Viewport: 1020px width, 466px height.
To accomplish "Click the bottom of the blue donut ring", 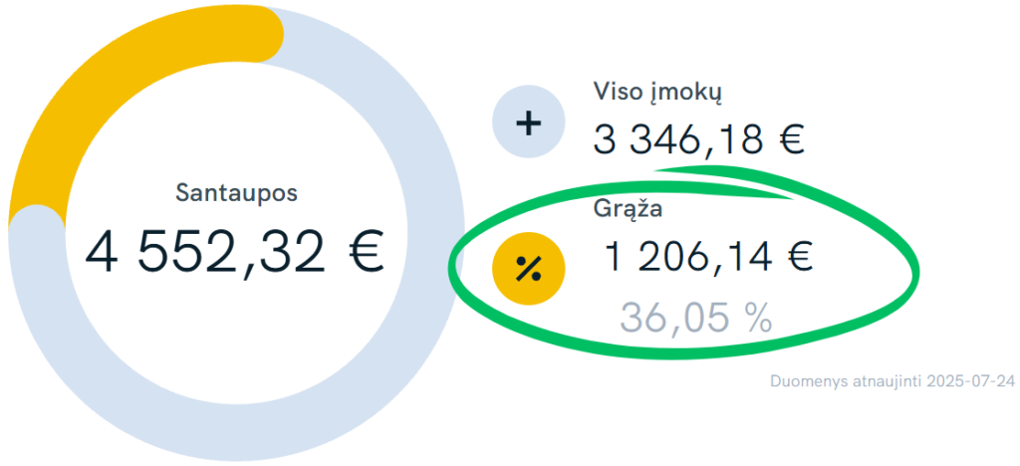I will tap(236, 434).
